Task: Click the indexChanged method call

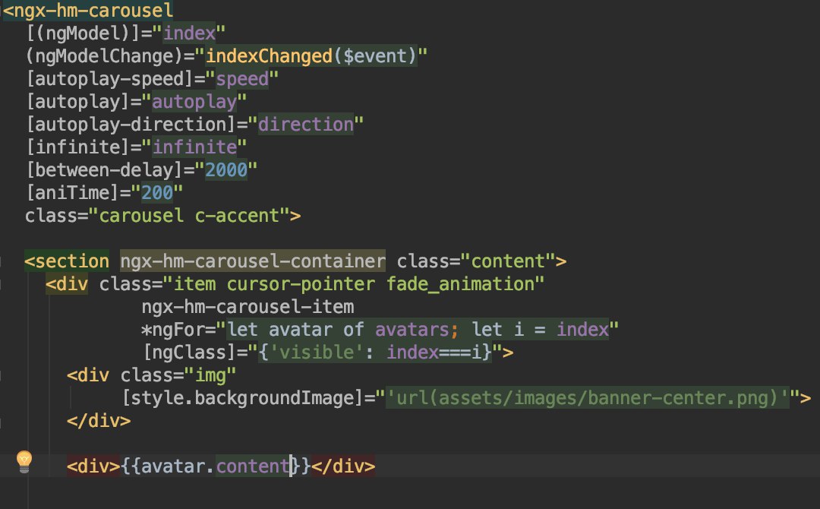Action: point(269,56)
